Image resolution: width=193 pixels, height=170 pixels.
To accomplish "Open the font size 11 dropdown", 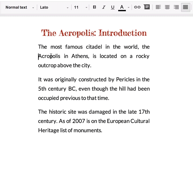I will (81, 7).
